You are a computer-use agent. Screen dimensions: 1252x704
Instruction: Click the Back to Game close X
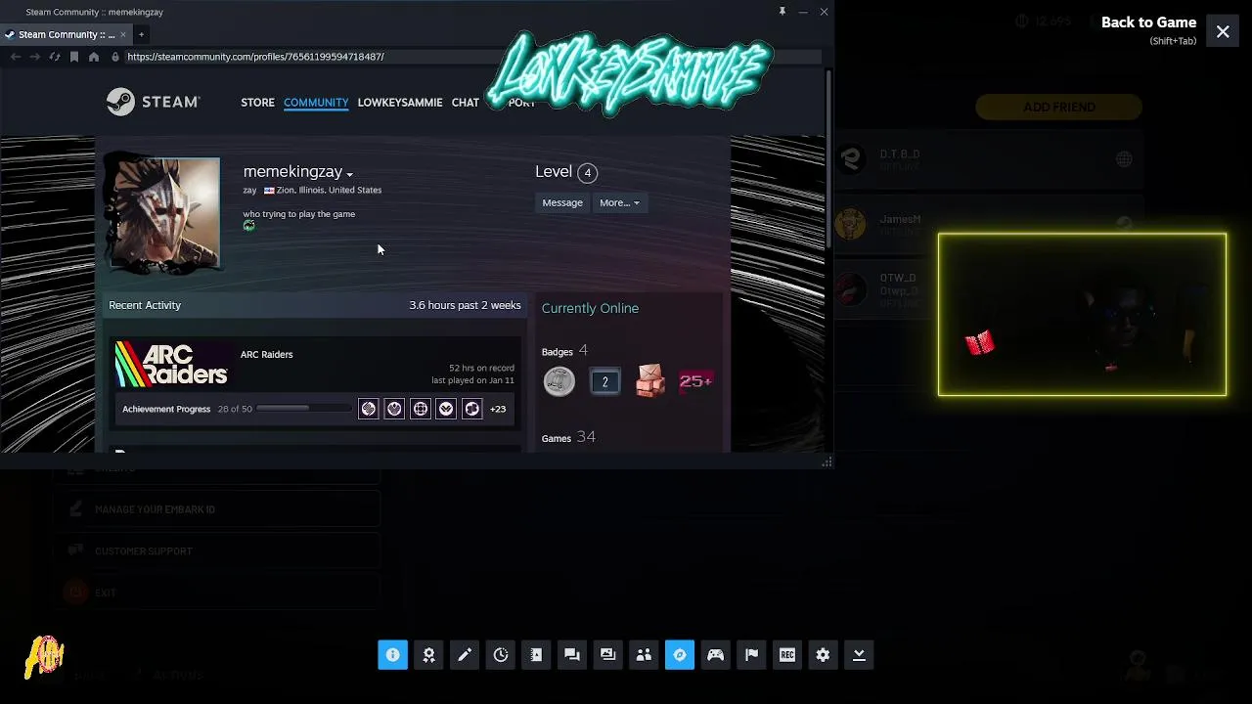1223,32
